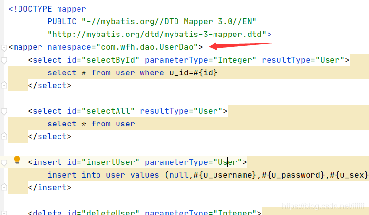369x215 pixels.
Task: Collapse the selectAll select block
Action: pyautogui.click(x=4, y=111)
